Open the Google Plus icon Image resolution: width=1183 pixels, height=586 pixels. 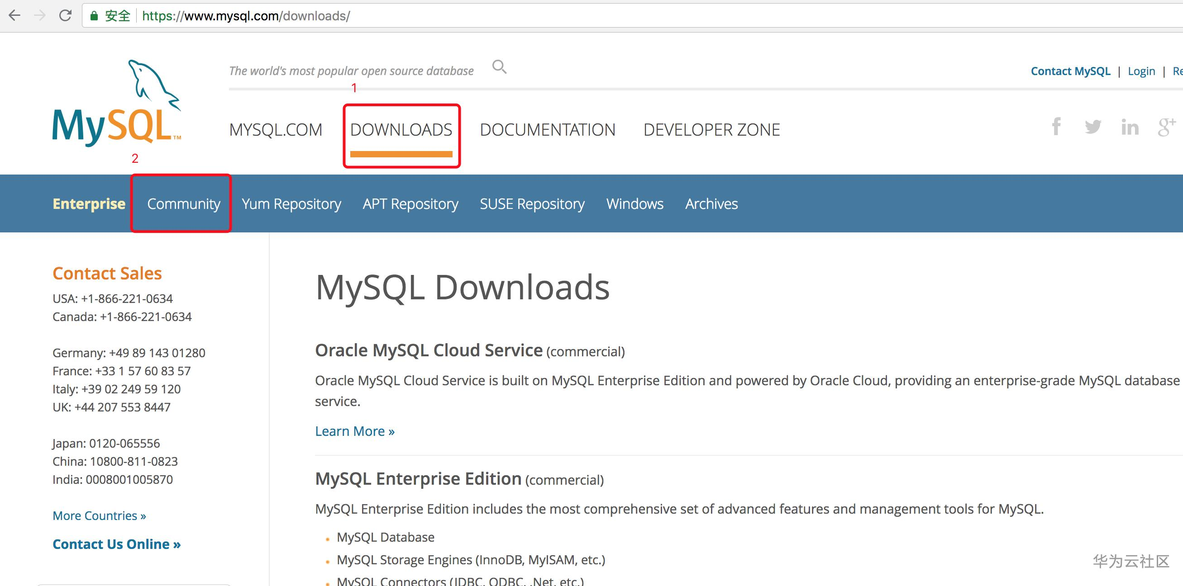[1166, 127]
